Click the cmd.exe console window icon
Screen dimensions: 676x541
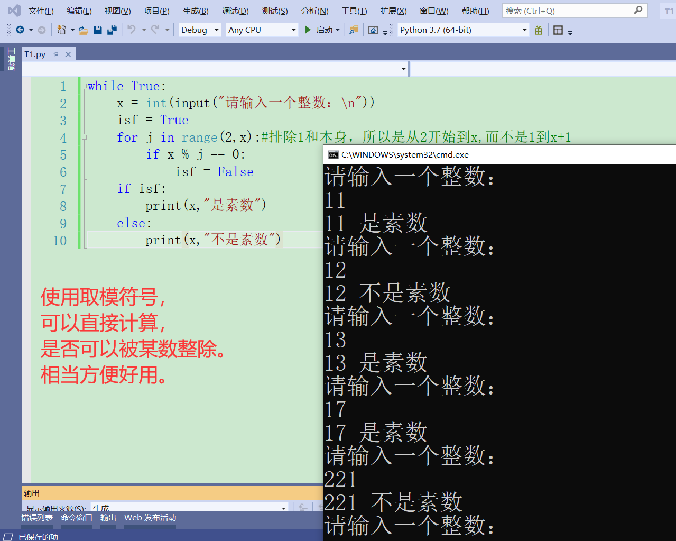pos(334,155)
